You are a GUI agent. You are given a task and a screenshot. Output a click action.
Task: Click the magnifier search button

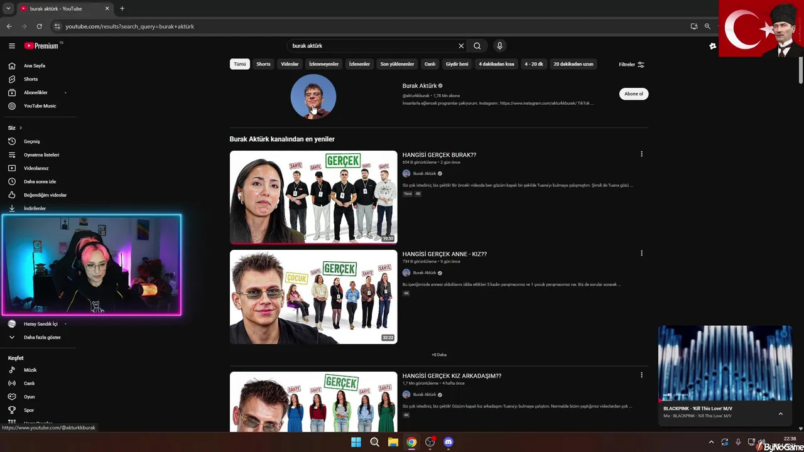(477, 46)
